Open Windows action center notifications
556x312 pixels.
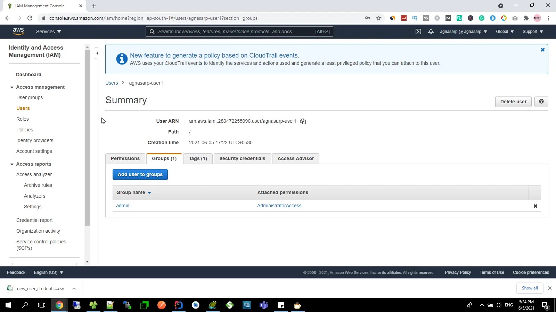pyautogui.click(x=545, y=305)
